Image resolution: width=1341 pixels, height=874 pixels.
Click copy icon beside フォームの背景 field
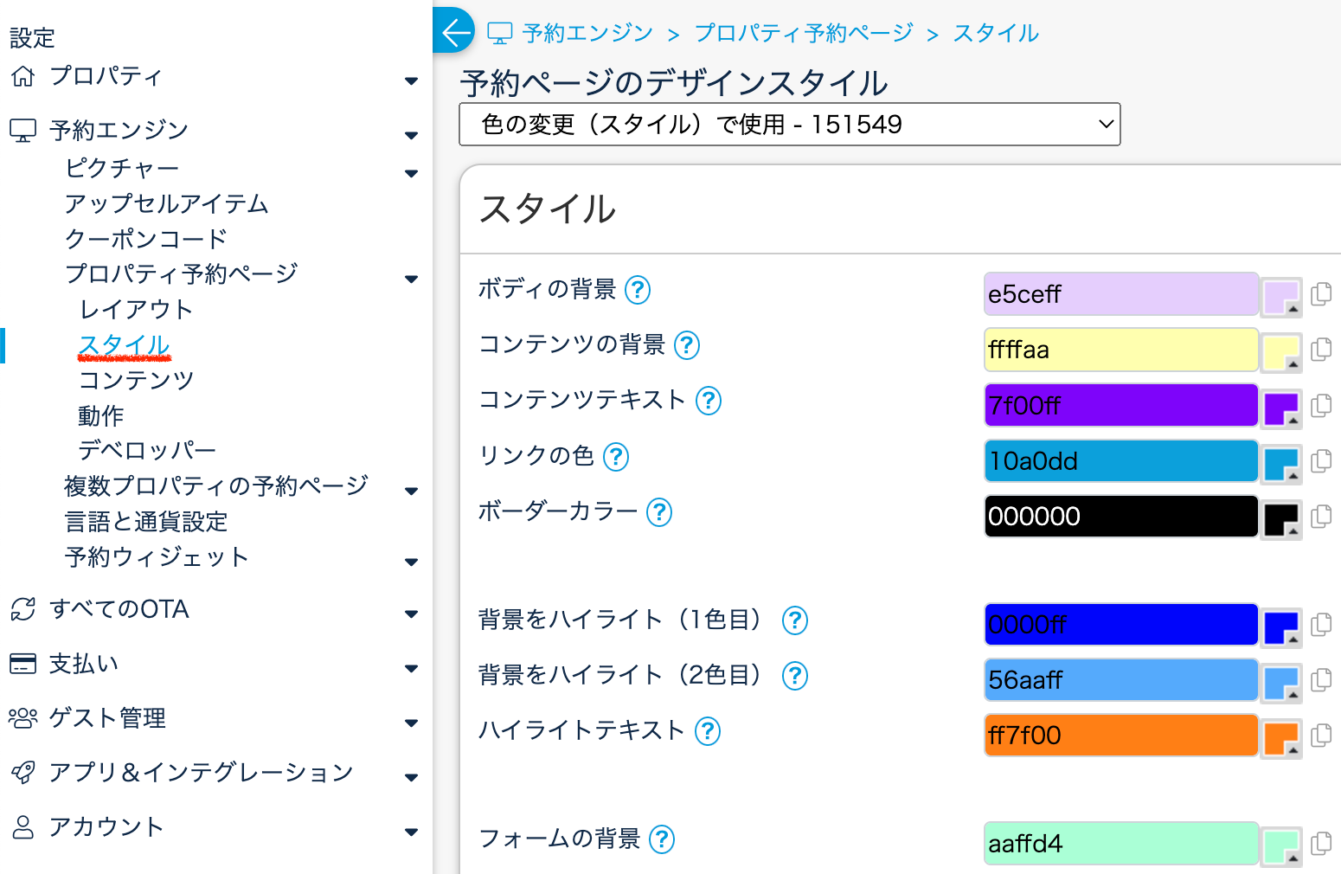pyautogui.click(x=1321, y=843)
